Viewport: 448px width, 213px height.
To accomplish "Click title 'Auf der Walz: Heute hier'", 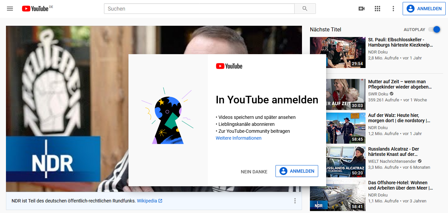I will pos(399,118).
